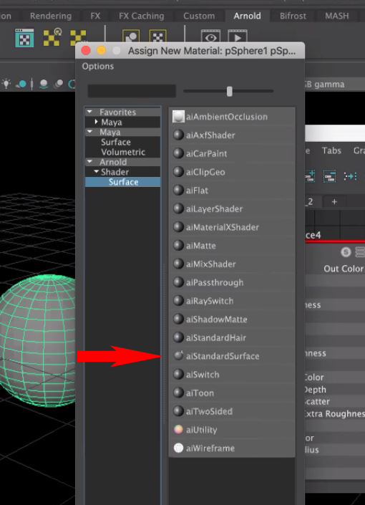Screen dimensions: 365x505
Task: Collapse the Arnold category header
Action: [89, 161]
